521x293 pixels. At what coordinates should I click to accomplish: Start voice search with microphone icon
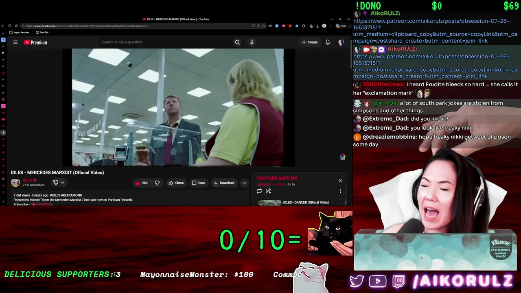click(x=252, y=42)
